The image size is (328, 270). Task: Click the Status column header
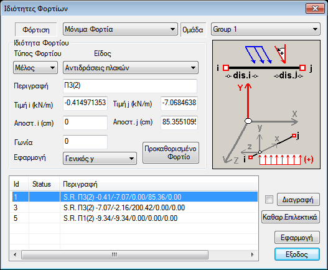click(x=44, y=184)
